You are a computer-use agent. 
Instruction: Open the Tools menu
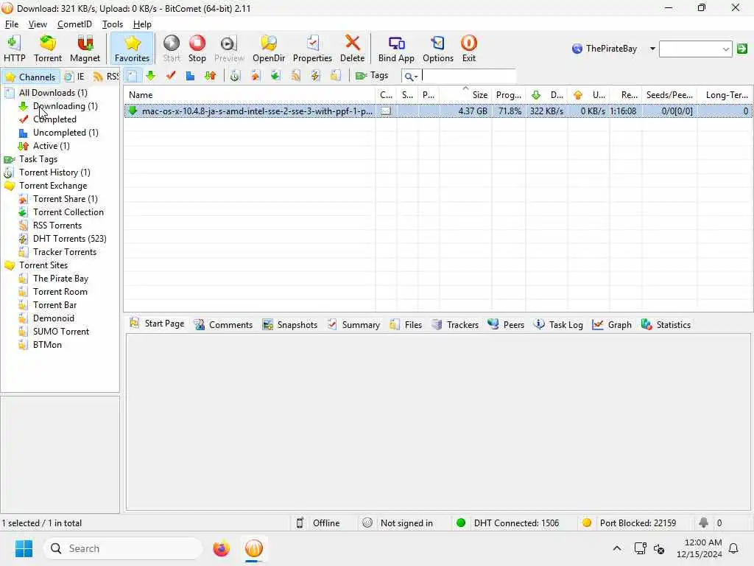point(113,24)
